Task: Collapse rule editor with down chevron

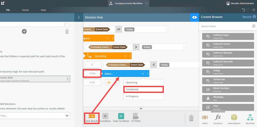Action: point(141,108)
